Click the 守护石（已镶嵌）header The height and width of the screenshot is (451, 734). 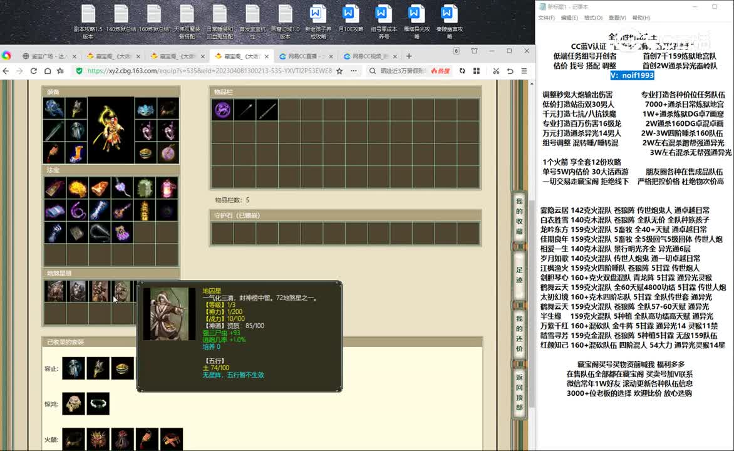pyautogui.click(x=345, y=215)
